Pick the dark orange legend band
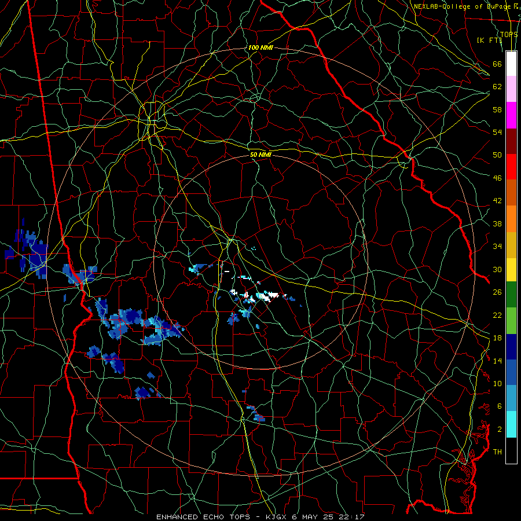 tap(511, 192)
